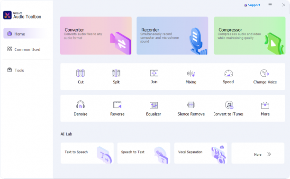Open Speech to Text in AI Lab

point(144,153)
